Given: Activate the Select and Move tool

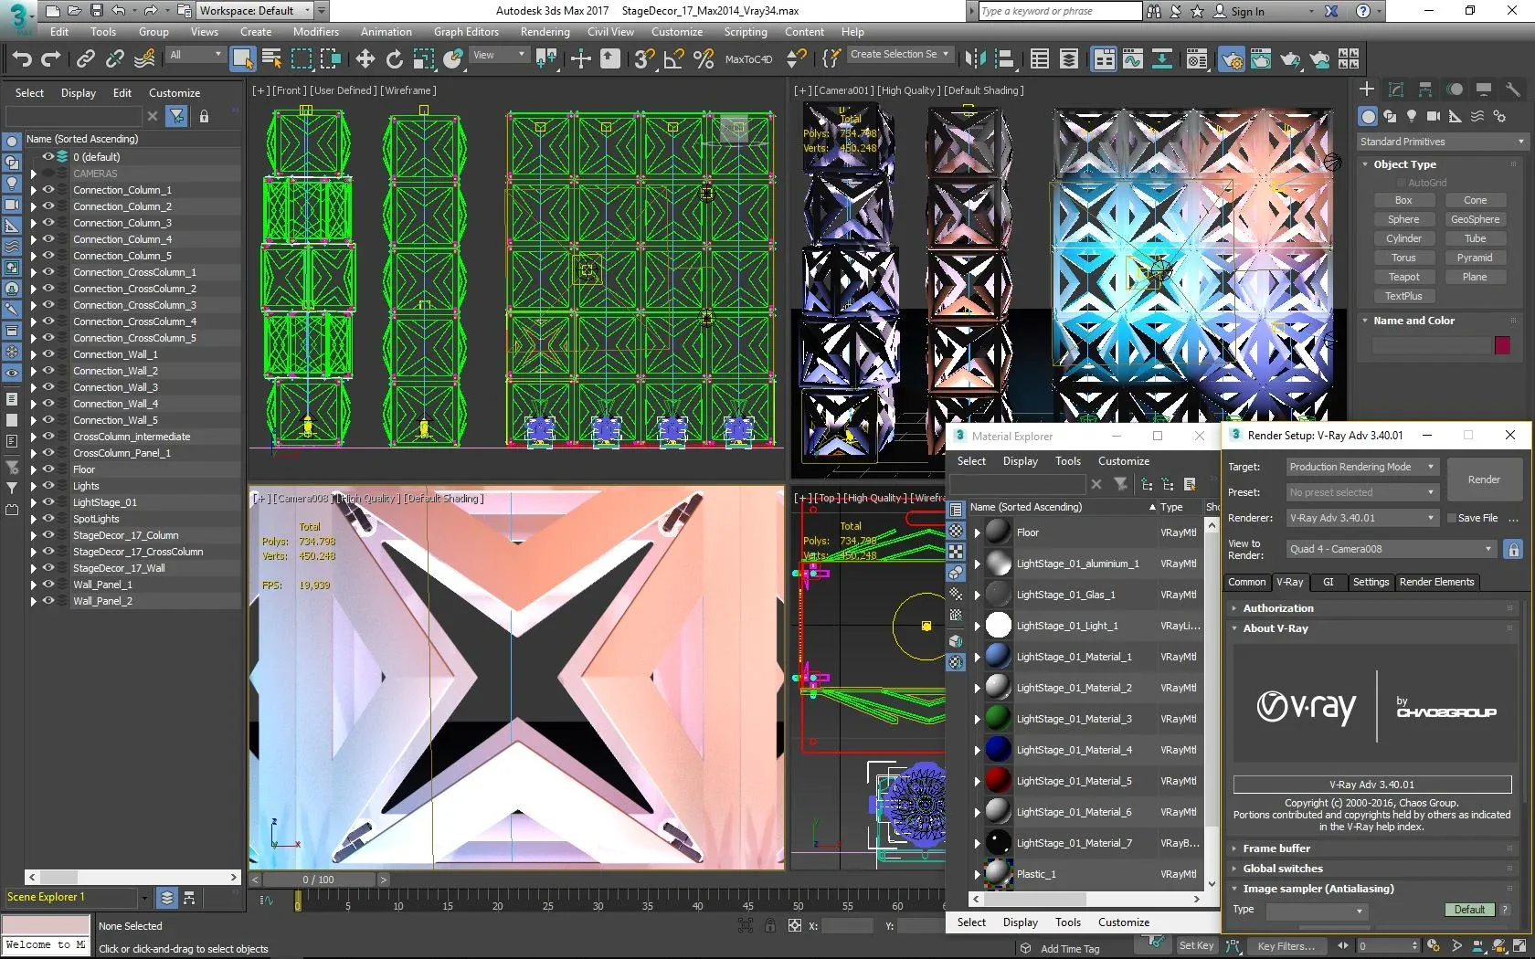Looking at the screenshot, I should (365, 59).
